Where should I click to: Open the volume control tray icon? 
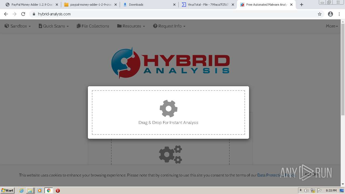(x=306, y=190)
